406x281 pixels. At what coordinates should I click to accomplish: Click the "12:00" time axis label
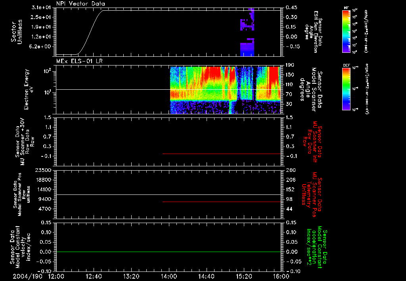tap(56, 276)
